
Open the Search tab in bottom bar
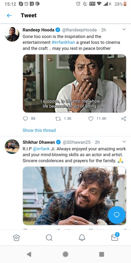coord(49,238)
